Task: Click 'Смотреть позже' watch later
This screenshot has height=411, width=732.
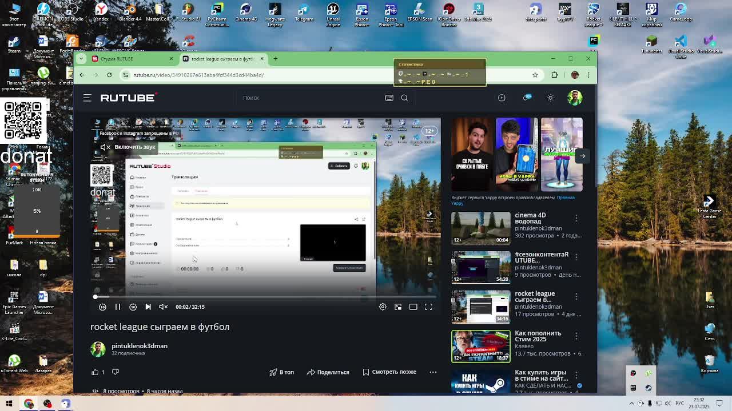Action: pos(389,372)
